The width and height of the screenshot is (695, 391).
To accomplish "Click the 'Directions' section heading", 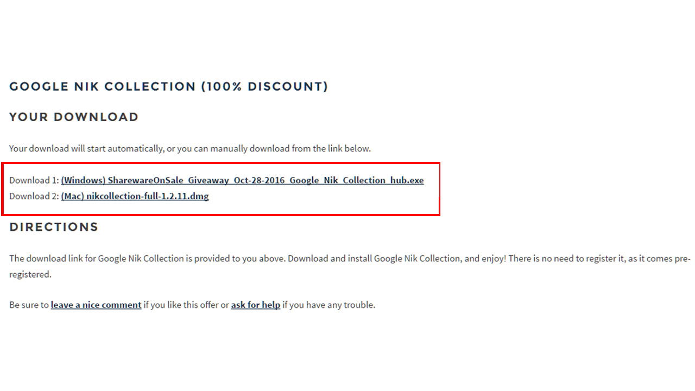I will (x=54, y=227).
